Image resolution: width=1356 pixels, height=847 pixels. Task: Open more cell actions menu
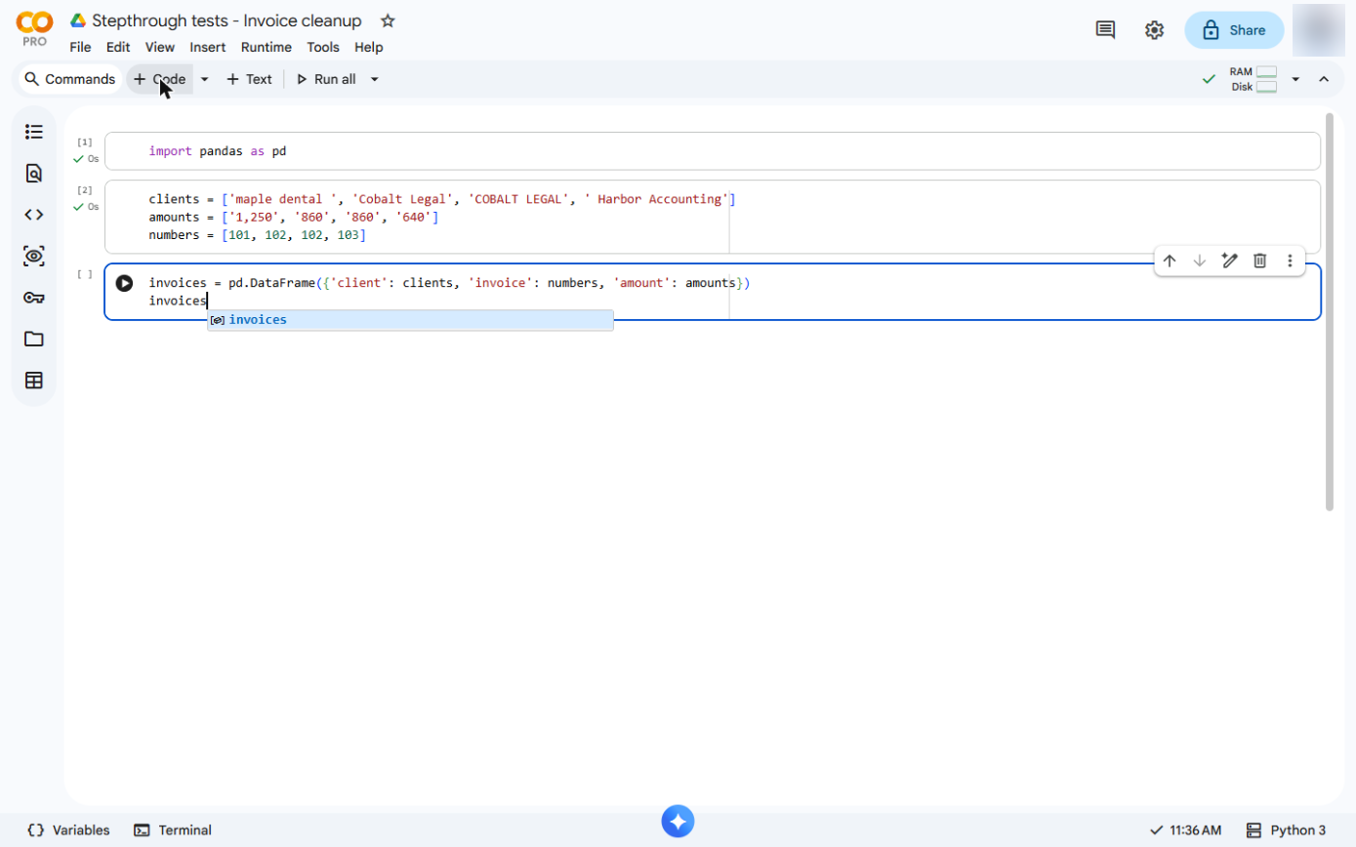[1290, 261]
